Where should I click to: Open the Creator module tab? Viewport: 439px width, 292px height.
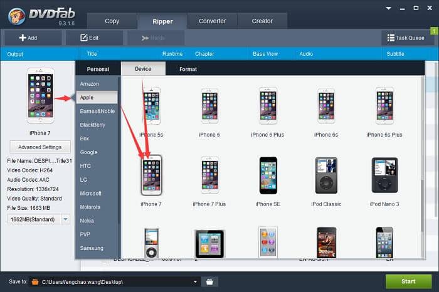point(262,21)
